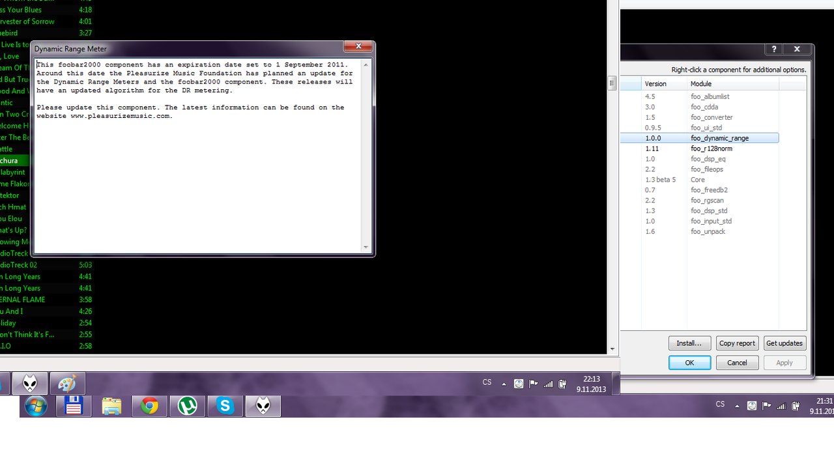Click the Apply button

784,363
